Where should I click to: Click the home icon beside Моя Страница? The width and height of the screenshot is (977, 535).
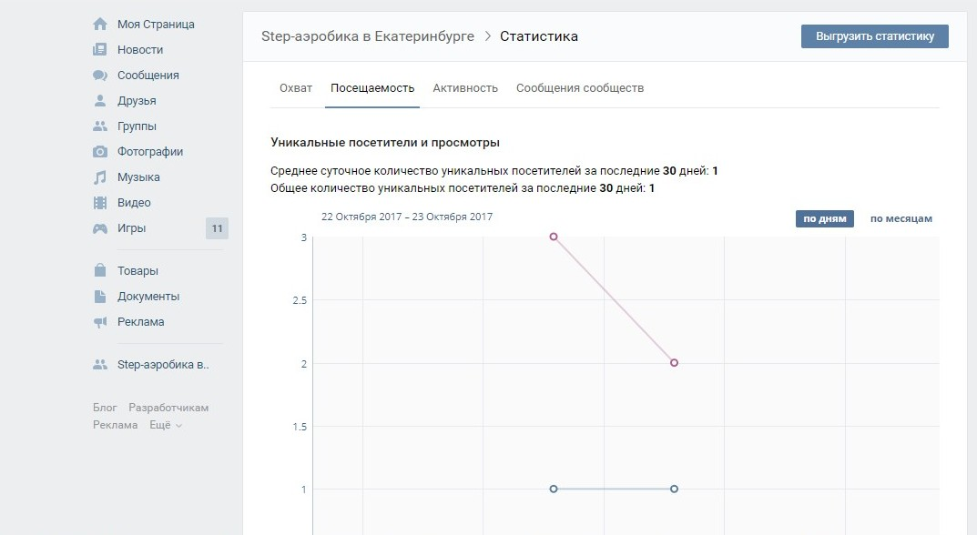tap(100, 25)
